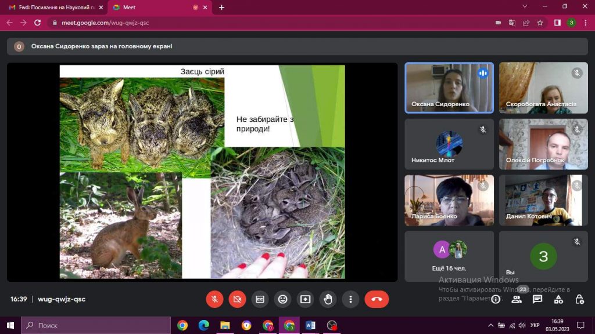Close the Gmail browser tab
Viewport: 595px width, 334px height.
[x=101, y=7]
